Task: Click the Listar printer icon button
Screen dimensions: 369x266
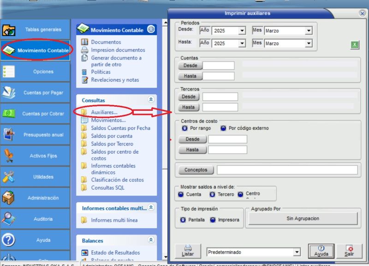Action: pyautogui.click(x=188, y=250)
